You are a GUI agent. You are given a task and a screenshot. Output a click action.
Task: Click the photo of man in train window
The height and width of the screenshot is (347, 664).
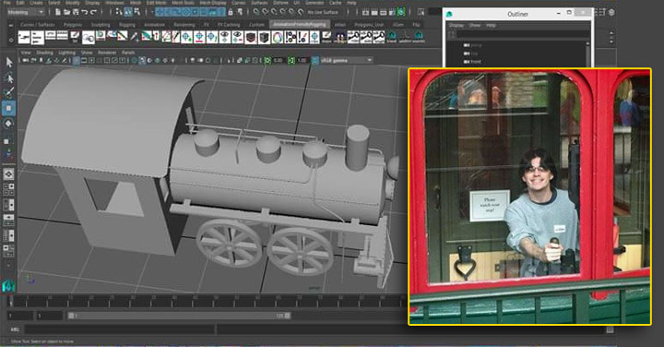[x=529, y=197]
